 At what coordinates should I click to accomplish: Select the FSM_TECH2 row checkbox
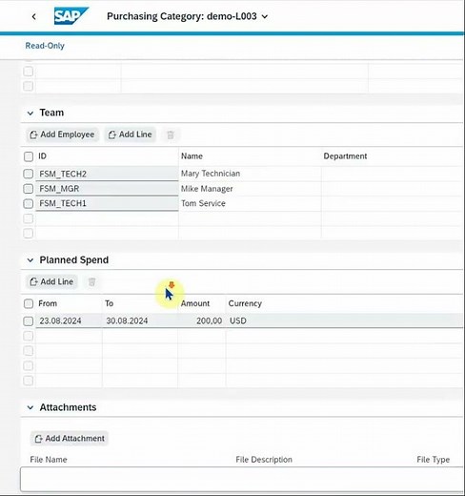[29, 174]
